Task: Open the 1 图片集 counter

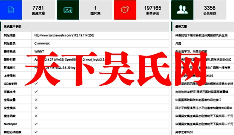Action: [x=95, y=10]
